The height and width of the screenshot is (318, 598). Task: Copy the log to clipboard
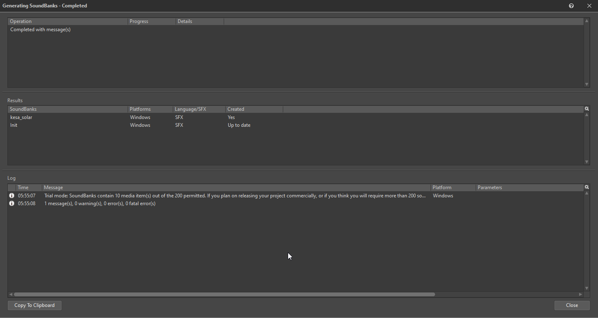coord(34,305)
